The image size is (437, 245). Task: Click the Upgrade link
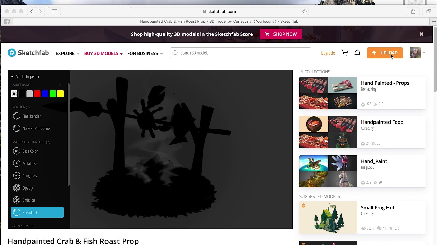click(x=327, y=53)
